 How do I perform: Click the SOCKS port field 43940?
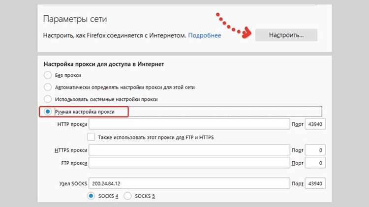click(315, 183)
